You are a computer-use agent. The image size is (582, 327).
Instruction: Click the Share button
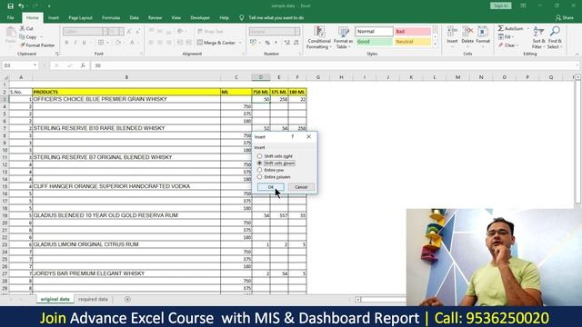pyautogui.click(x=564, y=18)
